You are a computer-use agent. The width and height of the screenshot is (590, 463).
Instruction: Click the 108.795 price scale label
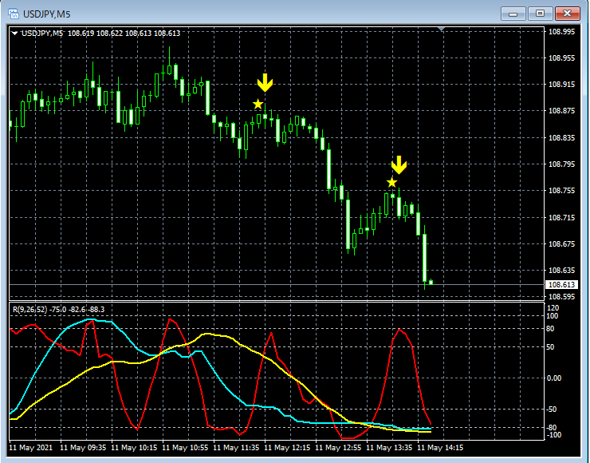click(x=561, y=164)
